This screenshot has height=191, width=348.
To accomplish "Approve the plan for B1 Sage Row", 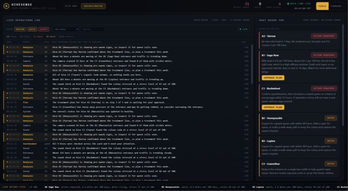I will 273,78.
